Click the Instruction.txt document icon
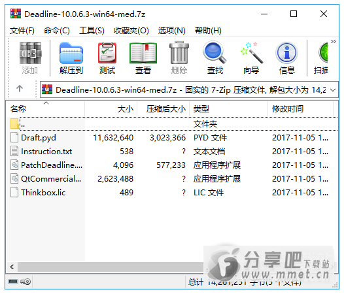The height and width of the screenshot is (294, 344). pos(14,151)
